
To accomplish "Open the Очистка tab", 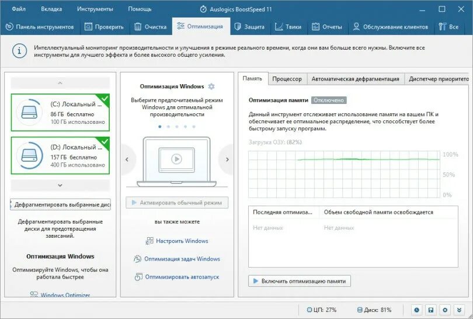I will (x=151, y=27).
